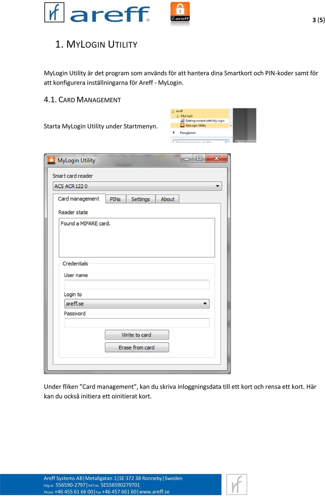
Task: Click the 'Föregående' label
Action: (x=188, y=133)
